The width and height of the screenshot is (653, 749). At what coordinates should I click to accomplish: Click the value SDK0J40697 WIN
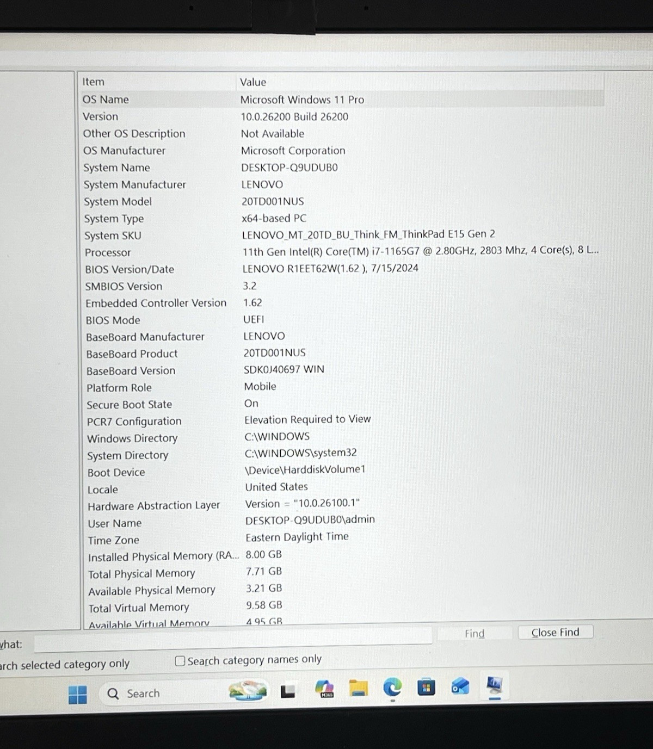pos(284,369)
